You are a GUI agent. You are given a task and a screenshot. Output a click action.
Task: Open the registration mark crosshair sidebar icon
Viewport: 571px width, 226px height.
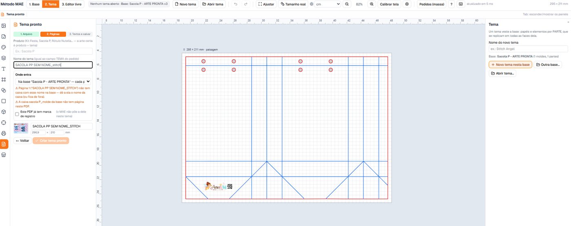click(x=4, y=122)
